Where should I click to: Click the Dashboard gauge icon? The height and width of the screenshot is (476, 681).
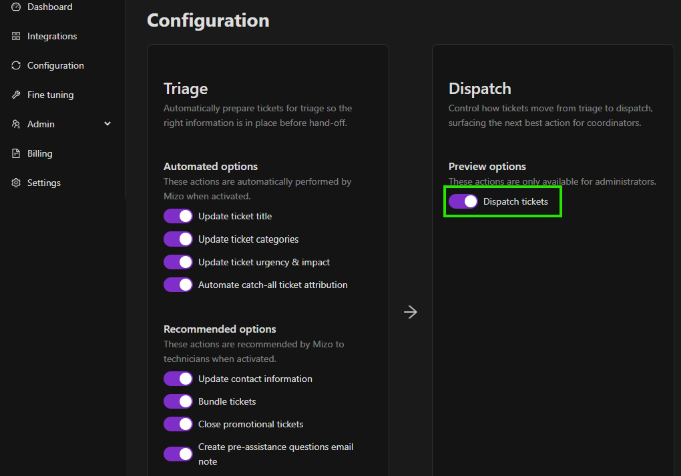[x=16, y=7]
